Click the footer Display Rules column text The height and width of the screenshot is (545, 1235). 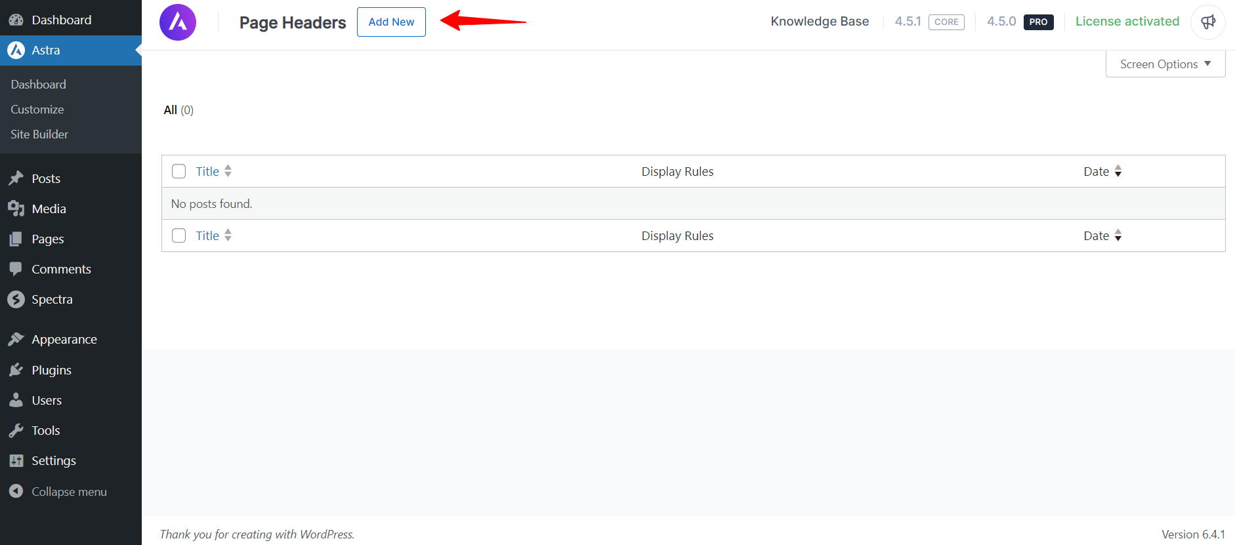pyautogui.click(x=677, y=235)
